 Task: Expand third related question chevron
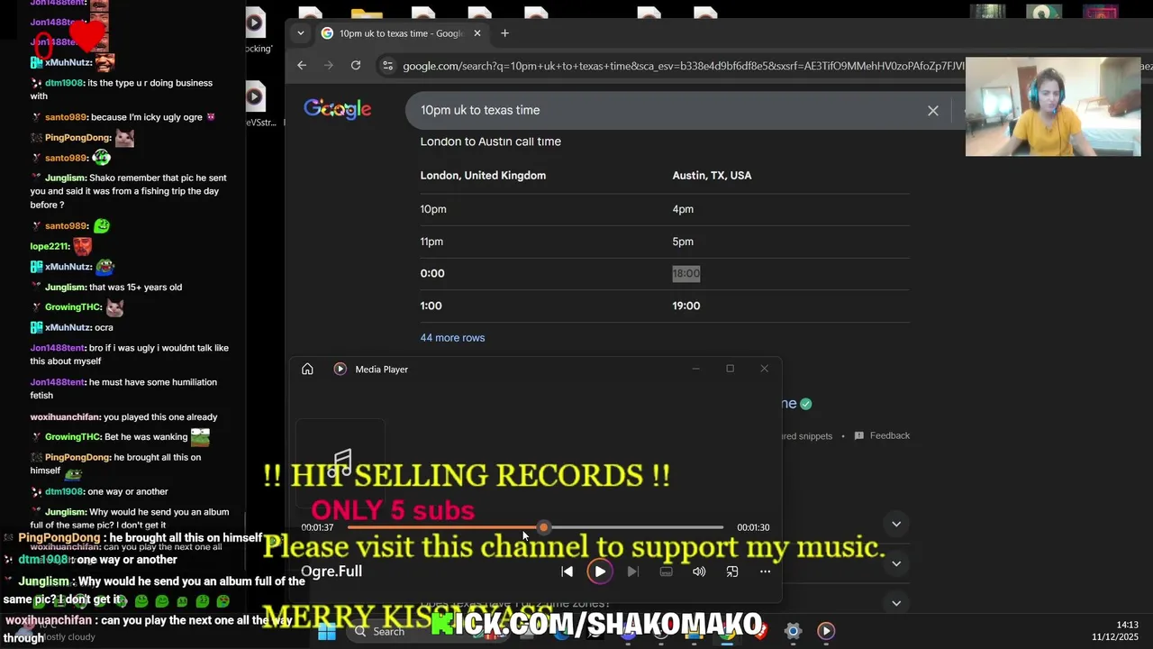896,602
